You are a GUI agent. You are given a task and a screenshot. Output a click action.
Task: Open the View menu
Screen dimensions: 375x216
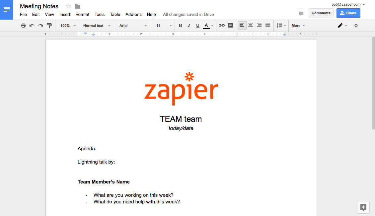pos(49,14)
